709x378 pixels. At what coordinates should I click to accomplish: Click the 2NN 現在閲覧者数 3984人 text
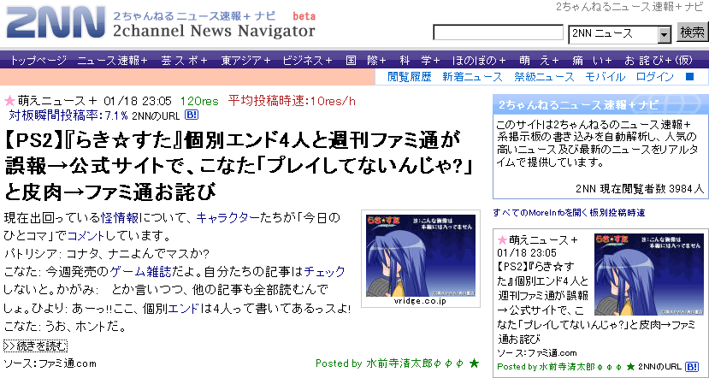click(640, 189)
